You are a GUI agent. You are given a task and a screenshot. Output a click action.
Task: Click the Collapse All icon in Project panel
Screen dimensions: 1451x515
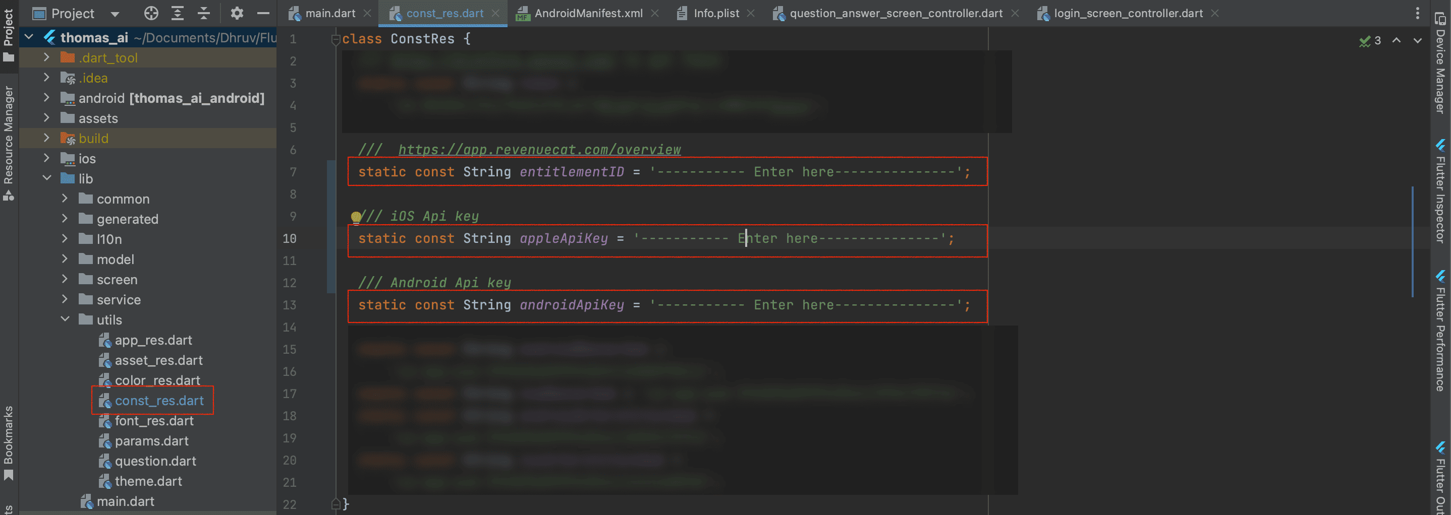(204, 13)
